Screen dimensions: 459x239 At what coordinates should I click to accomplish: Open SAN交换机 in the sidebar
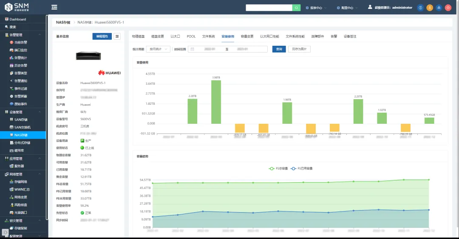click(x=22, y=127)
